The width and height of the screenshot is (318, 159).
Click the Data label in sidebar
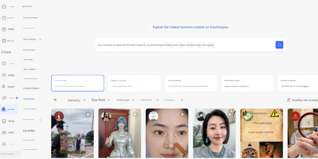coord(7,52)
